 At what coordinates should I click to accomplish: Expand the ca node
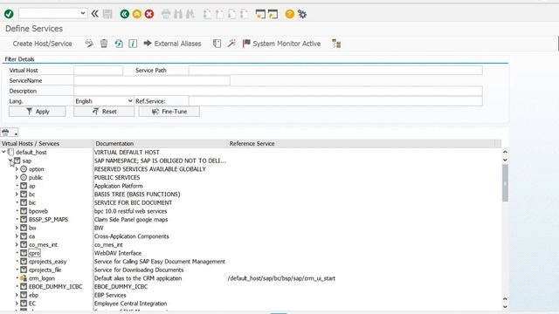(x=17, y=236)
